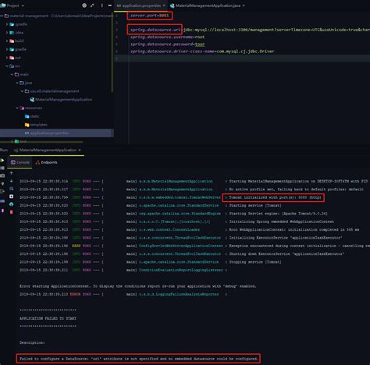Viewport: 370px width, 365px height.
Task: Click the ContextLoader logger name in console
Action: (169, 229)
